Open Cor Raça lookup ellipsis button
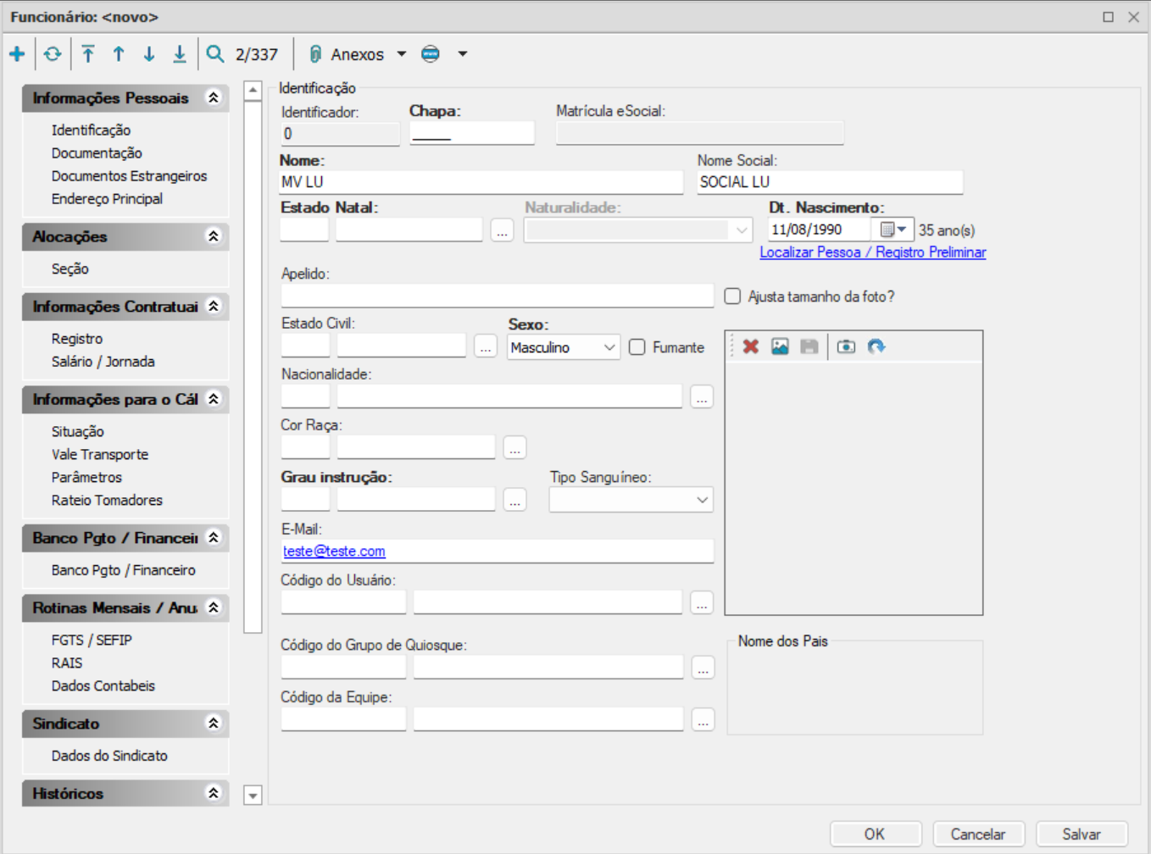Screen dimensions: 1151x854 tap(514, 447)
